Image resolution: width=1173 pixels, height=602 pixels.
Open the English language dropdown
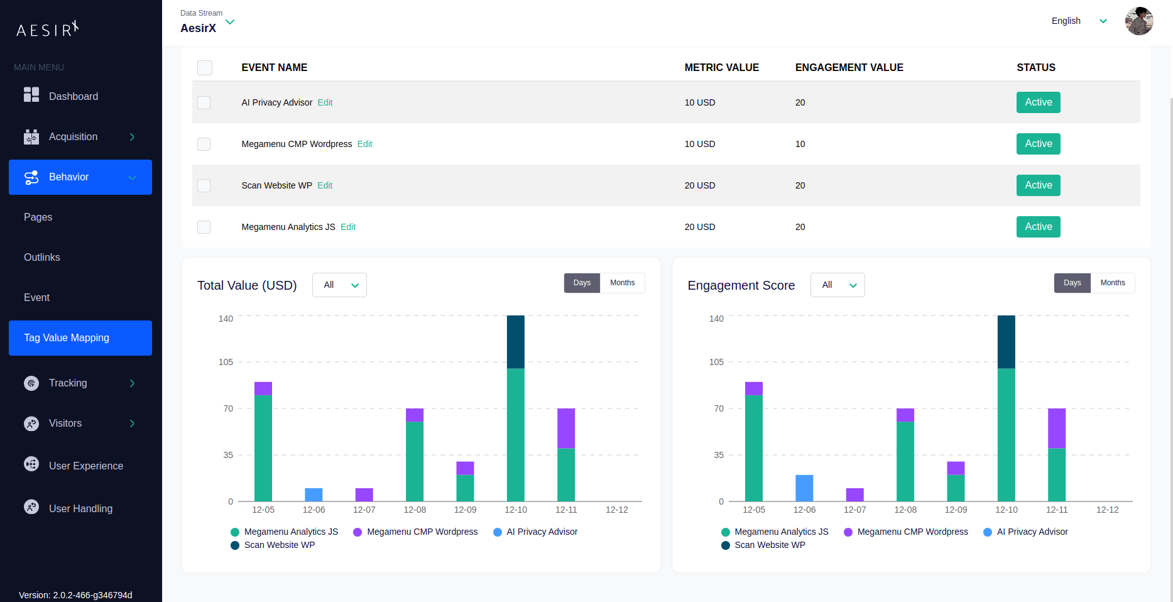(1078, 21)
